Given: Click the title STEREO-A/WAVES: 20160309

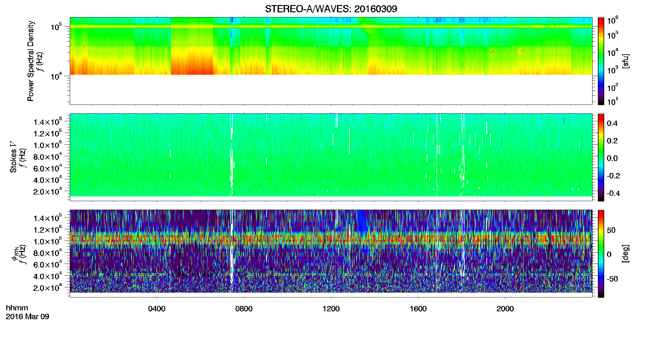Looking at the screenshot, I should point(331,9).
